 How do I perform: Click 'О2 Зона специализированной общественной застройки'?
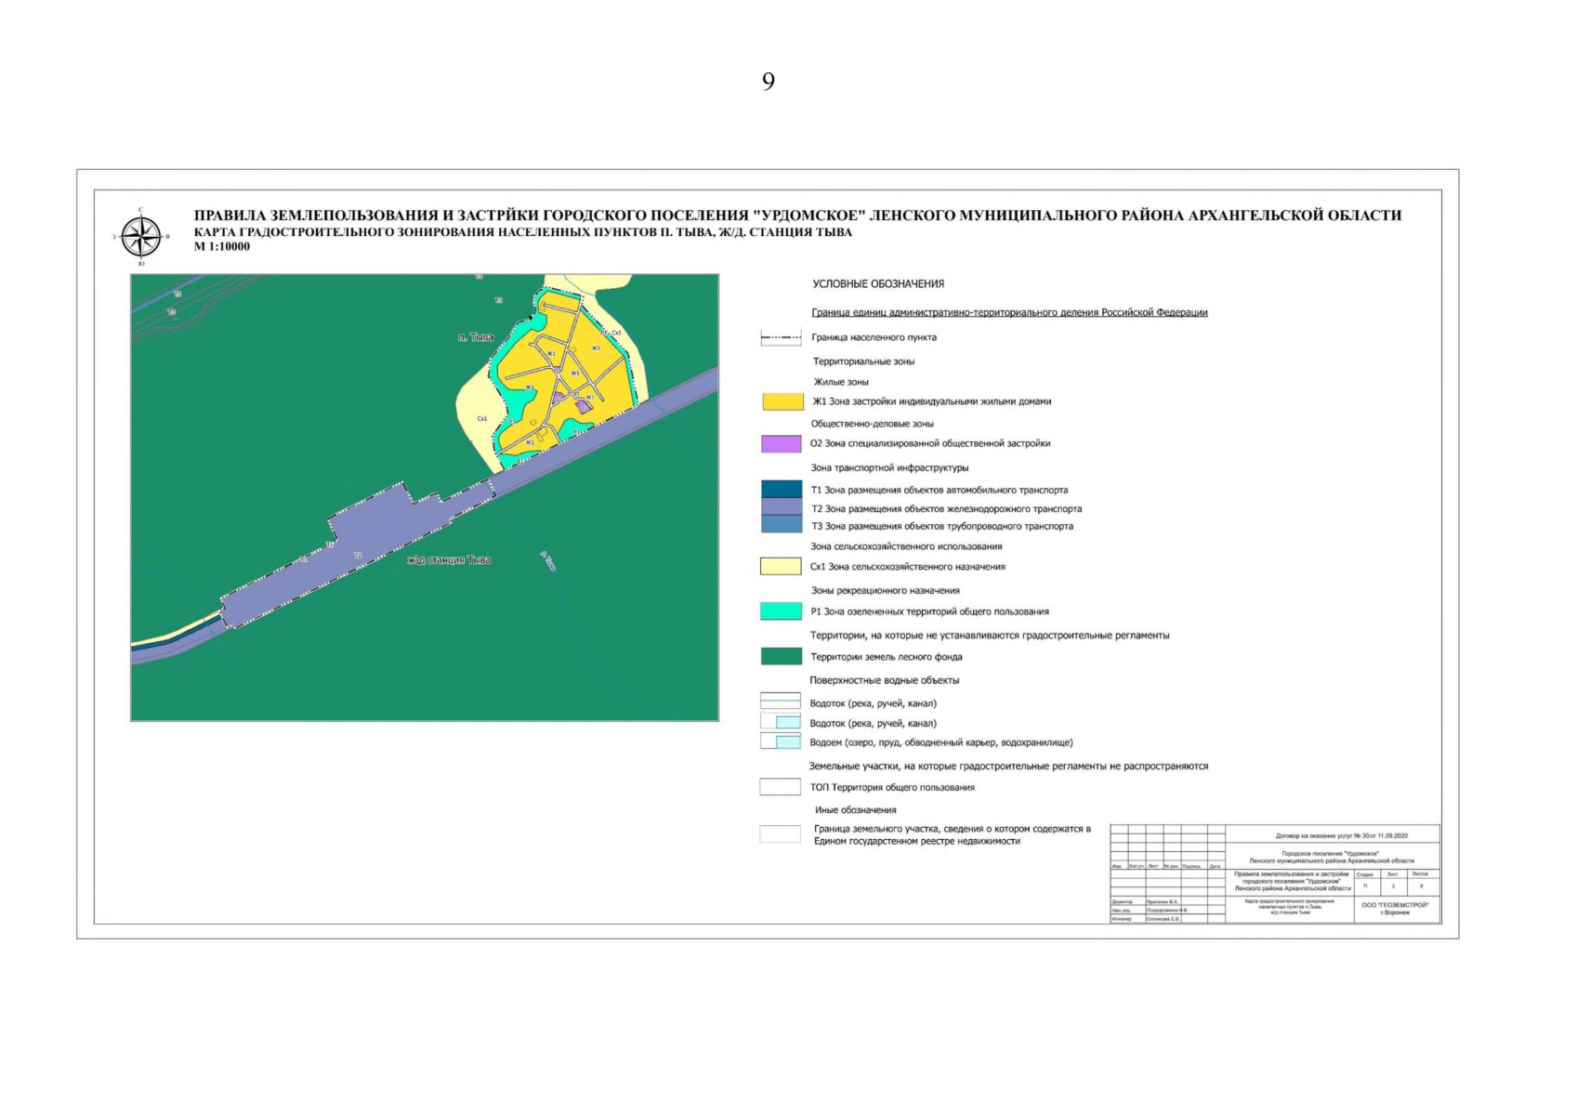pyautogui.click(x=930, y=444)
